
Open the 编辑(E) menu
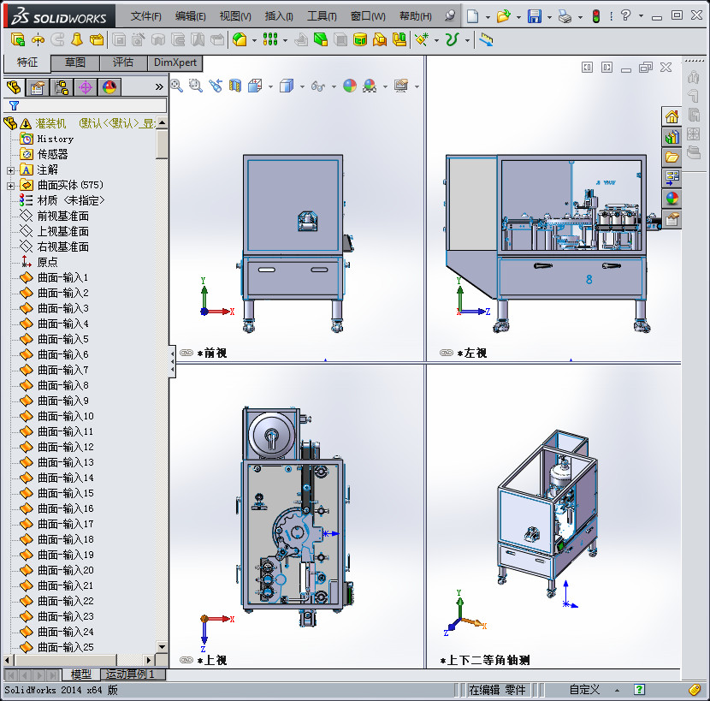190,16
